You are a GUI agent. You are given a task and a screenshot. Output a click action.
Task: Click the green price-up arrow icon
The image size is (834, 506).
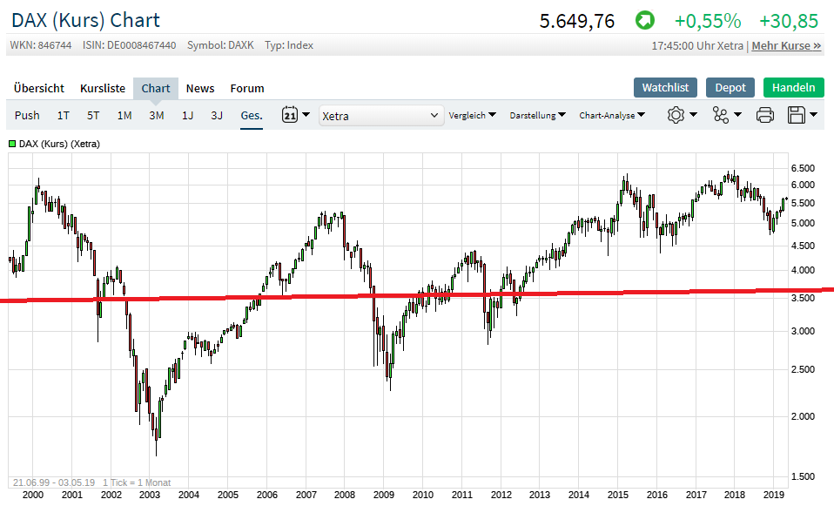tap(644, 20)
